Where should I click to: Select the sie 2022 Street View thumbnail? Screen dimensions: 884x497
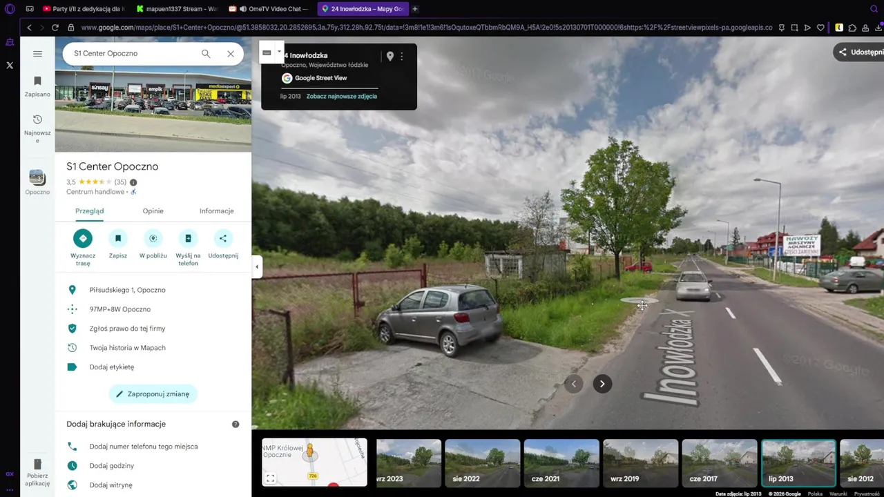pyautogui.click(x=482, y=462)
